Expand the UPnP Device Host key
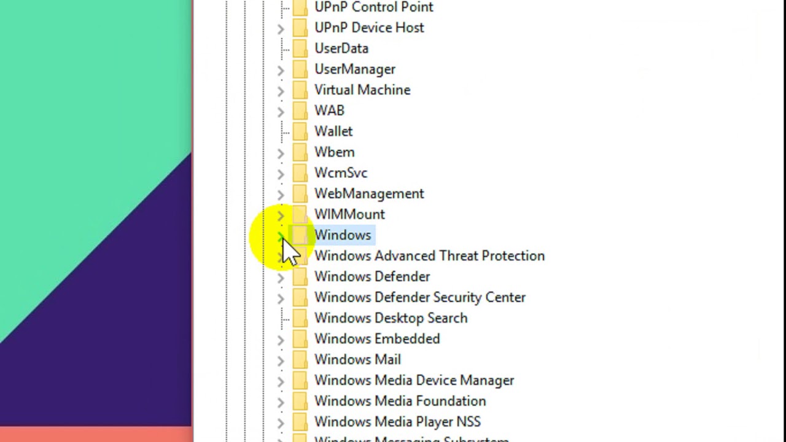This screenshot has width=786, height=442. click(281, 28)
